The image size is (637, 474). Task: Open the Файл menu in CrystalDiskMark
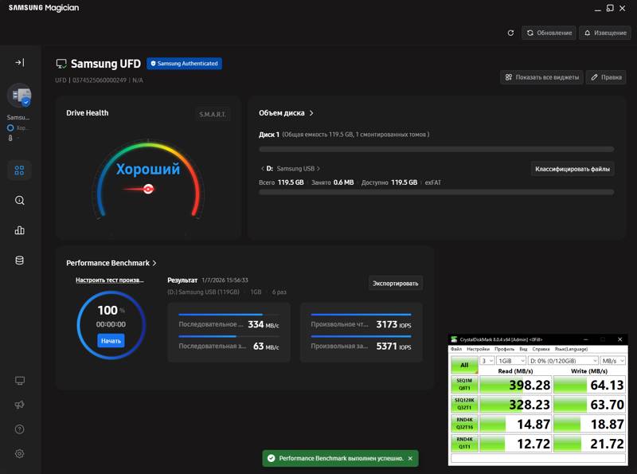[456, 349]
